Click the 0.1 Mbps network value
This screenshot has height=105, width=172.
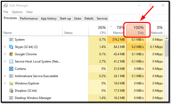[156, 47]
